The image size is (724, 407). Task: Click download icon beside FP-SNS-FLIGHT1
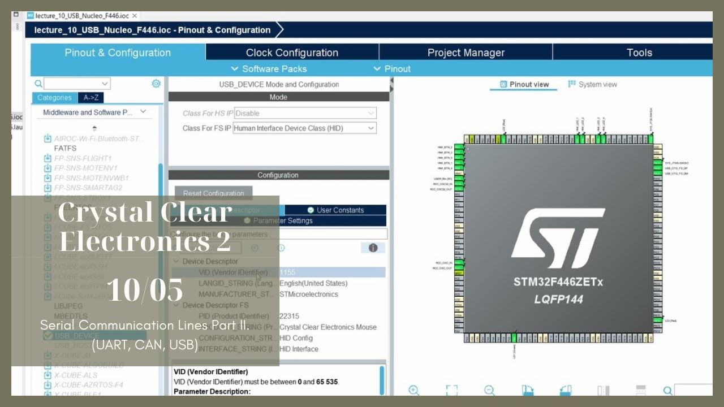[x=48, y=158]
